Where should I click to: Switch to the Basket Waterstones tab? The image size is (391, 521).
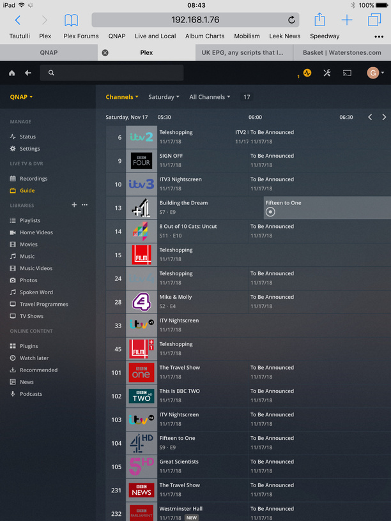pyautogui.click(x=342, y=52)
